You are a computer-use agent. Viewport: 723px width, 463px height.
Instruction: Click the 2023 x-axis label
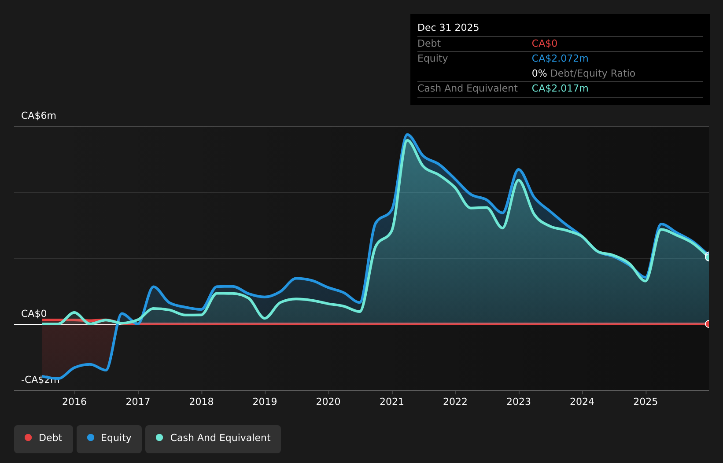pos(519,401)
